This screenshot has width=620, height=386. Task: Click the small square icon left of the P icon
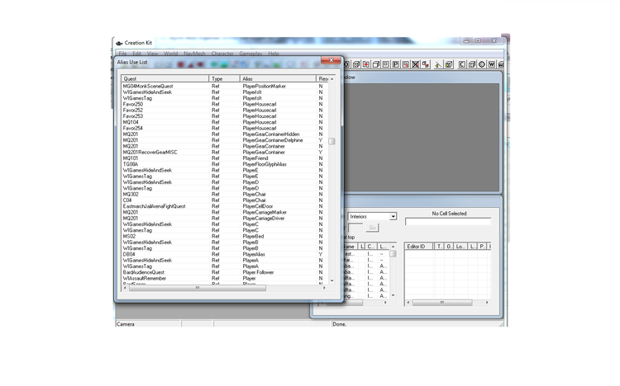[386, 64]
